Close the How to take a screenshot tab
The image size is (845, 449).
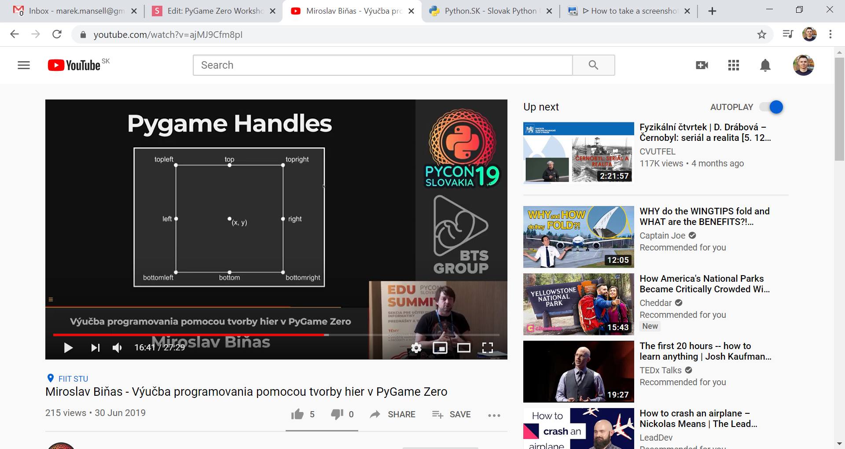click(687, 11)
